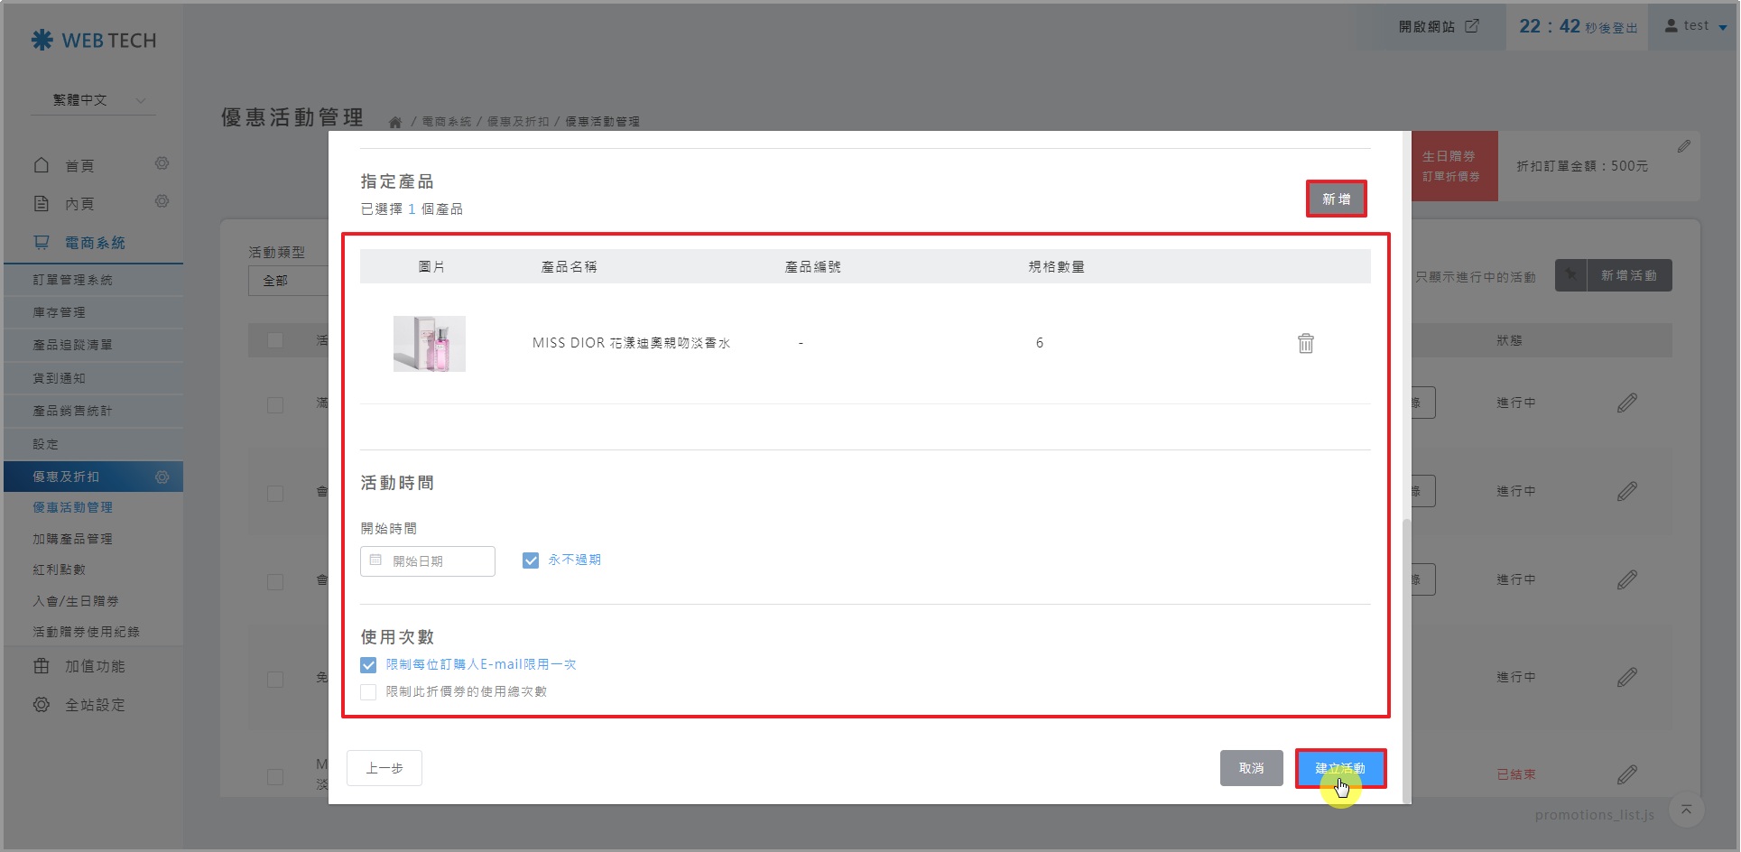
Task: Uncheck the 永不過期 checkbox
Action: (x=531, y=560)
